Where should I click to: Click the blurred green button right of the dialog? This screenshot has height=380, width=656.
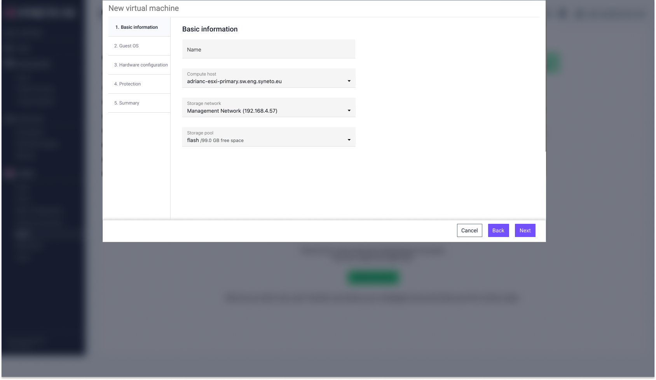(x=553, y=63)
